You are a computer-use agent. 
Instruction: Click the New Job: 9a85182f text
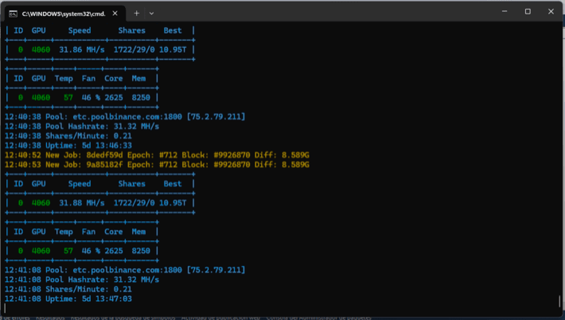point(84,165)
